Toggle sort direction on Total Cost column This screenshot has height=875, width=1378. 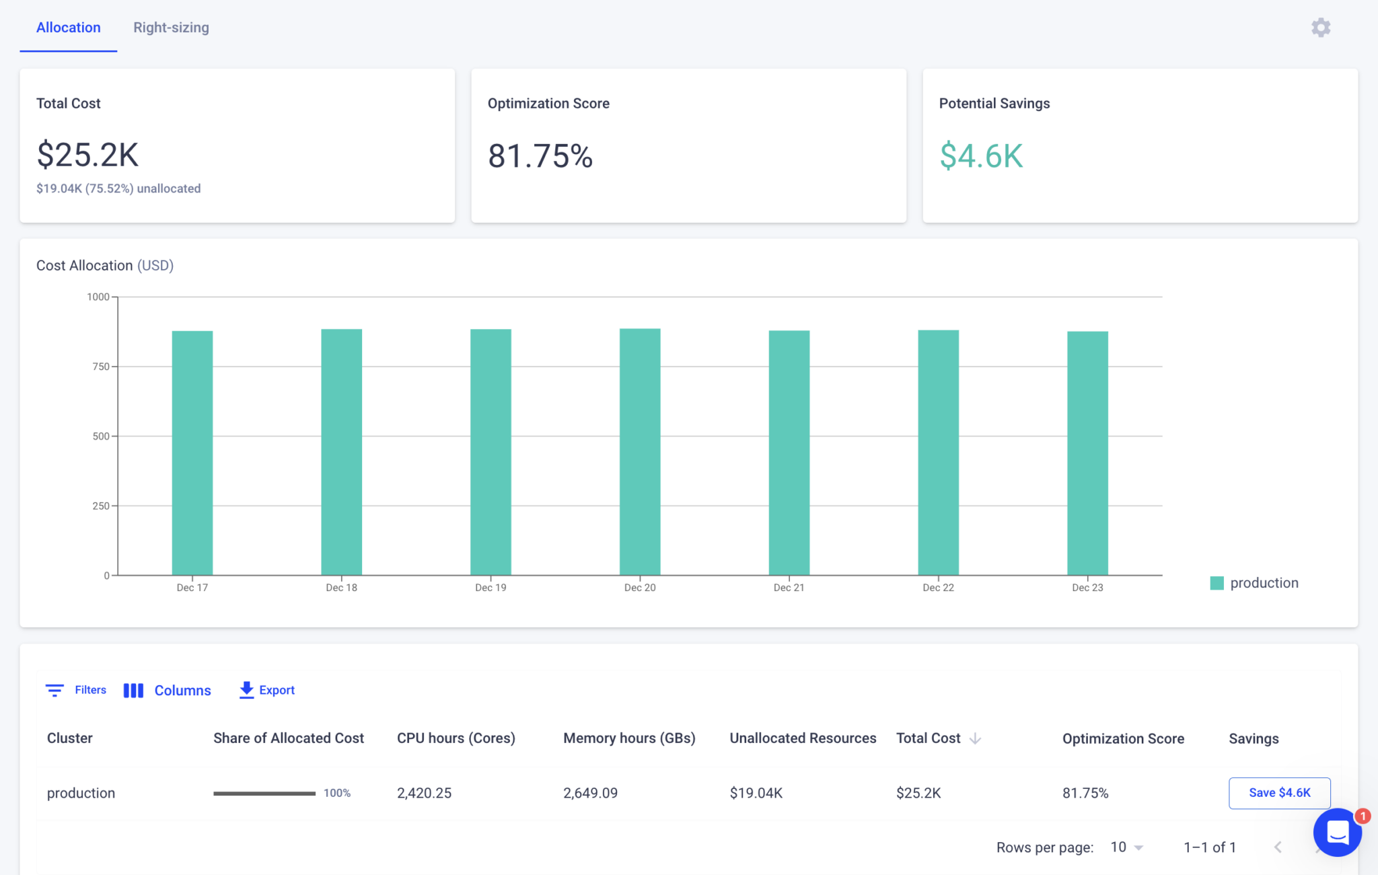(x=938, y=738)
